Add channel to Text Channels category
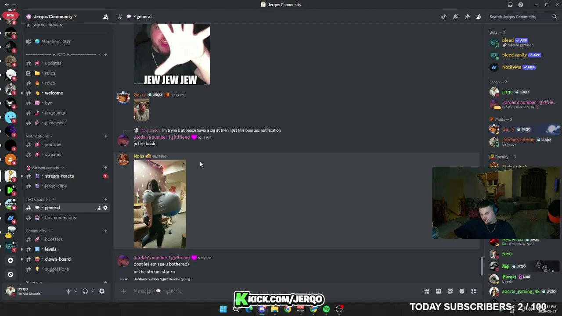562x316 pixels. coord(105,199)
